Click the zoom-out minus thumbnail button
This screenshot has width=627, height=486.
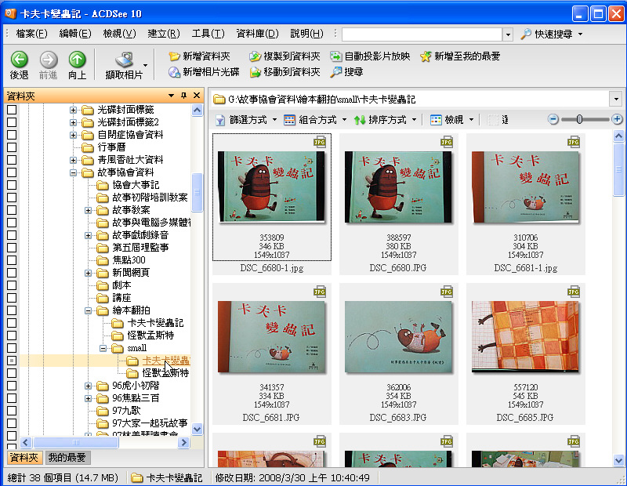(553, 119)
